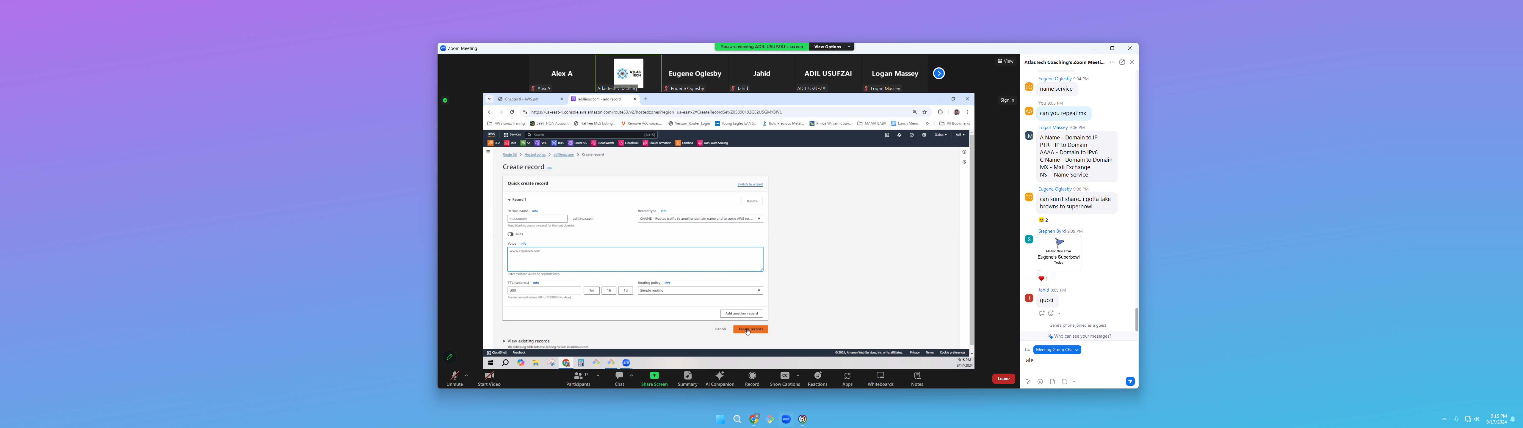Open the AI Companion panel
Viewport: 1523px width, 428px height.
[x=720, y=376]
